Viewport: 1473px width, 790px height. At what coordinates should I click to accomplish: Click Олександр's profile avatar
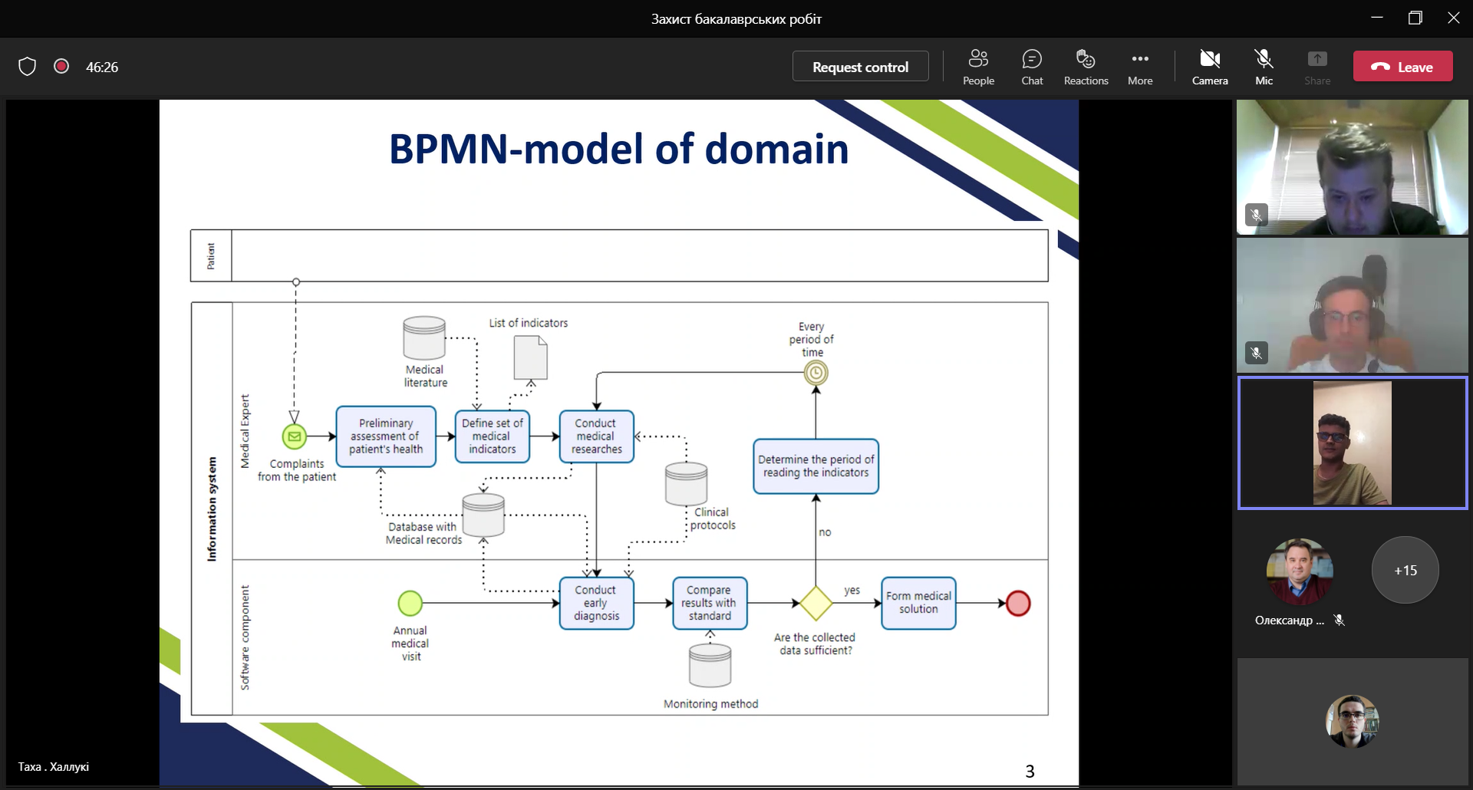(1299, 571)
